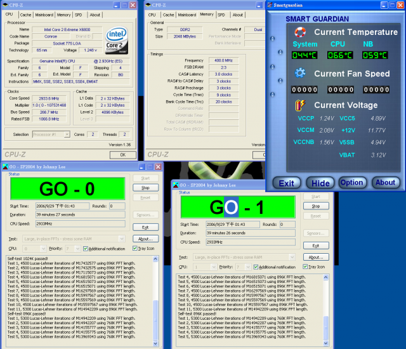Open About dialog in GO-1 window
Screen dimensions: 406x349
pyautogui.click(x=316, y=257)
